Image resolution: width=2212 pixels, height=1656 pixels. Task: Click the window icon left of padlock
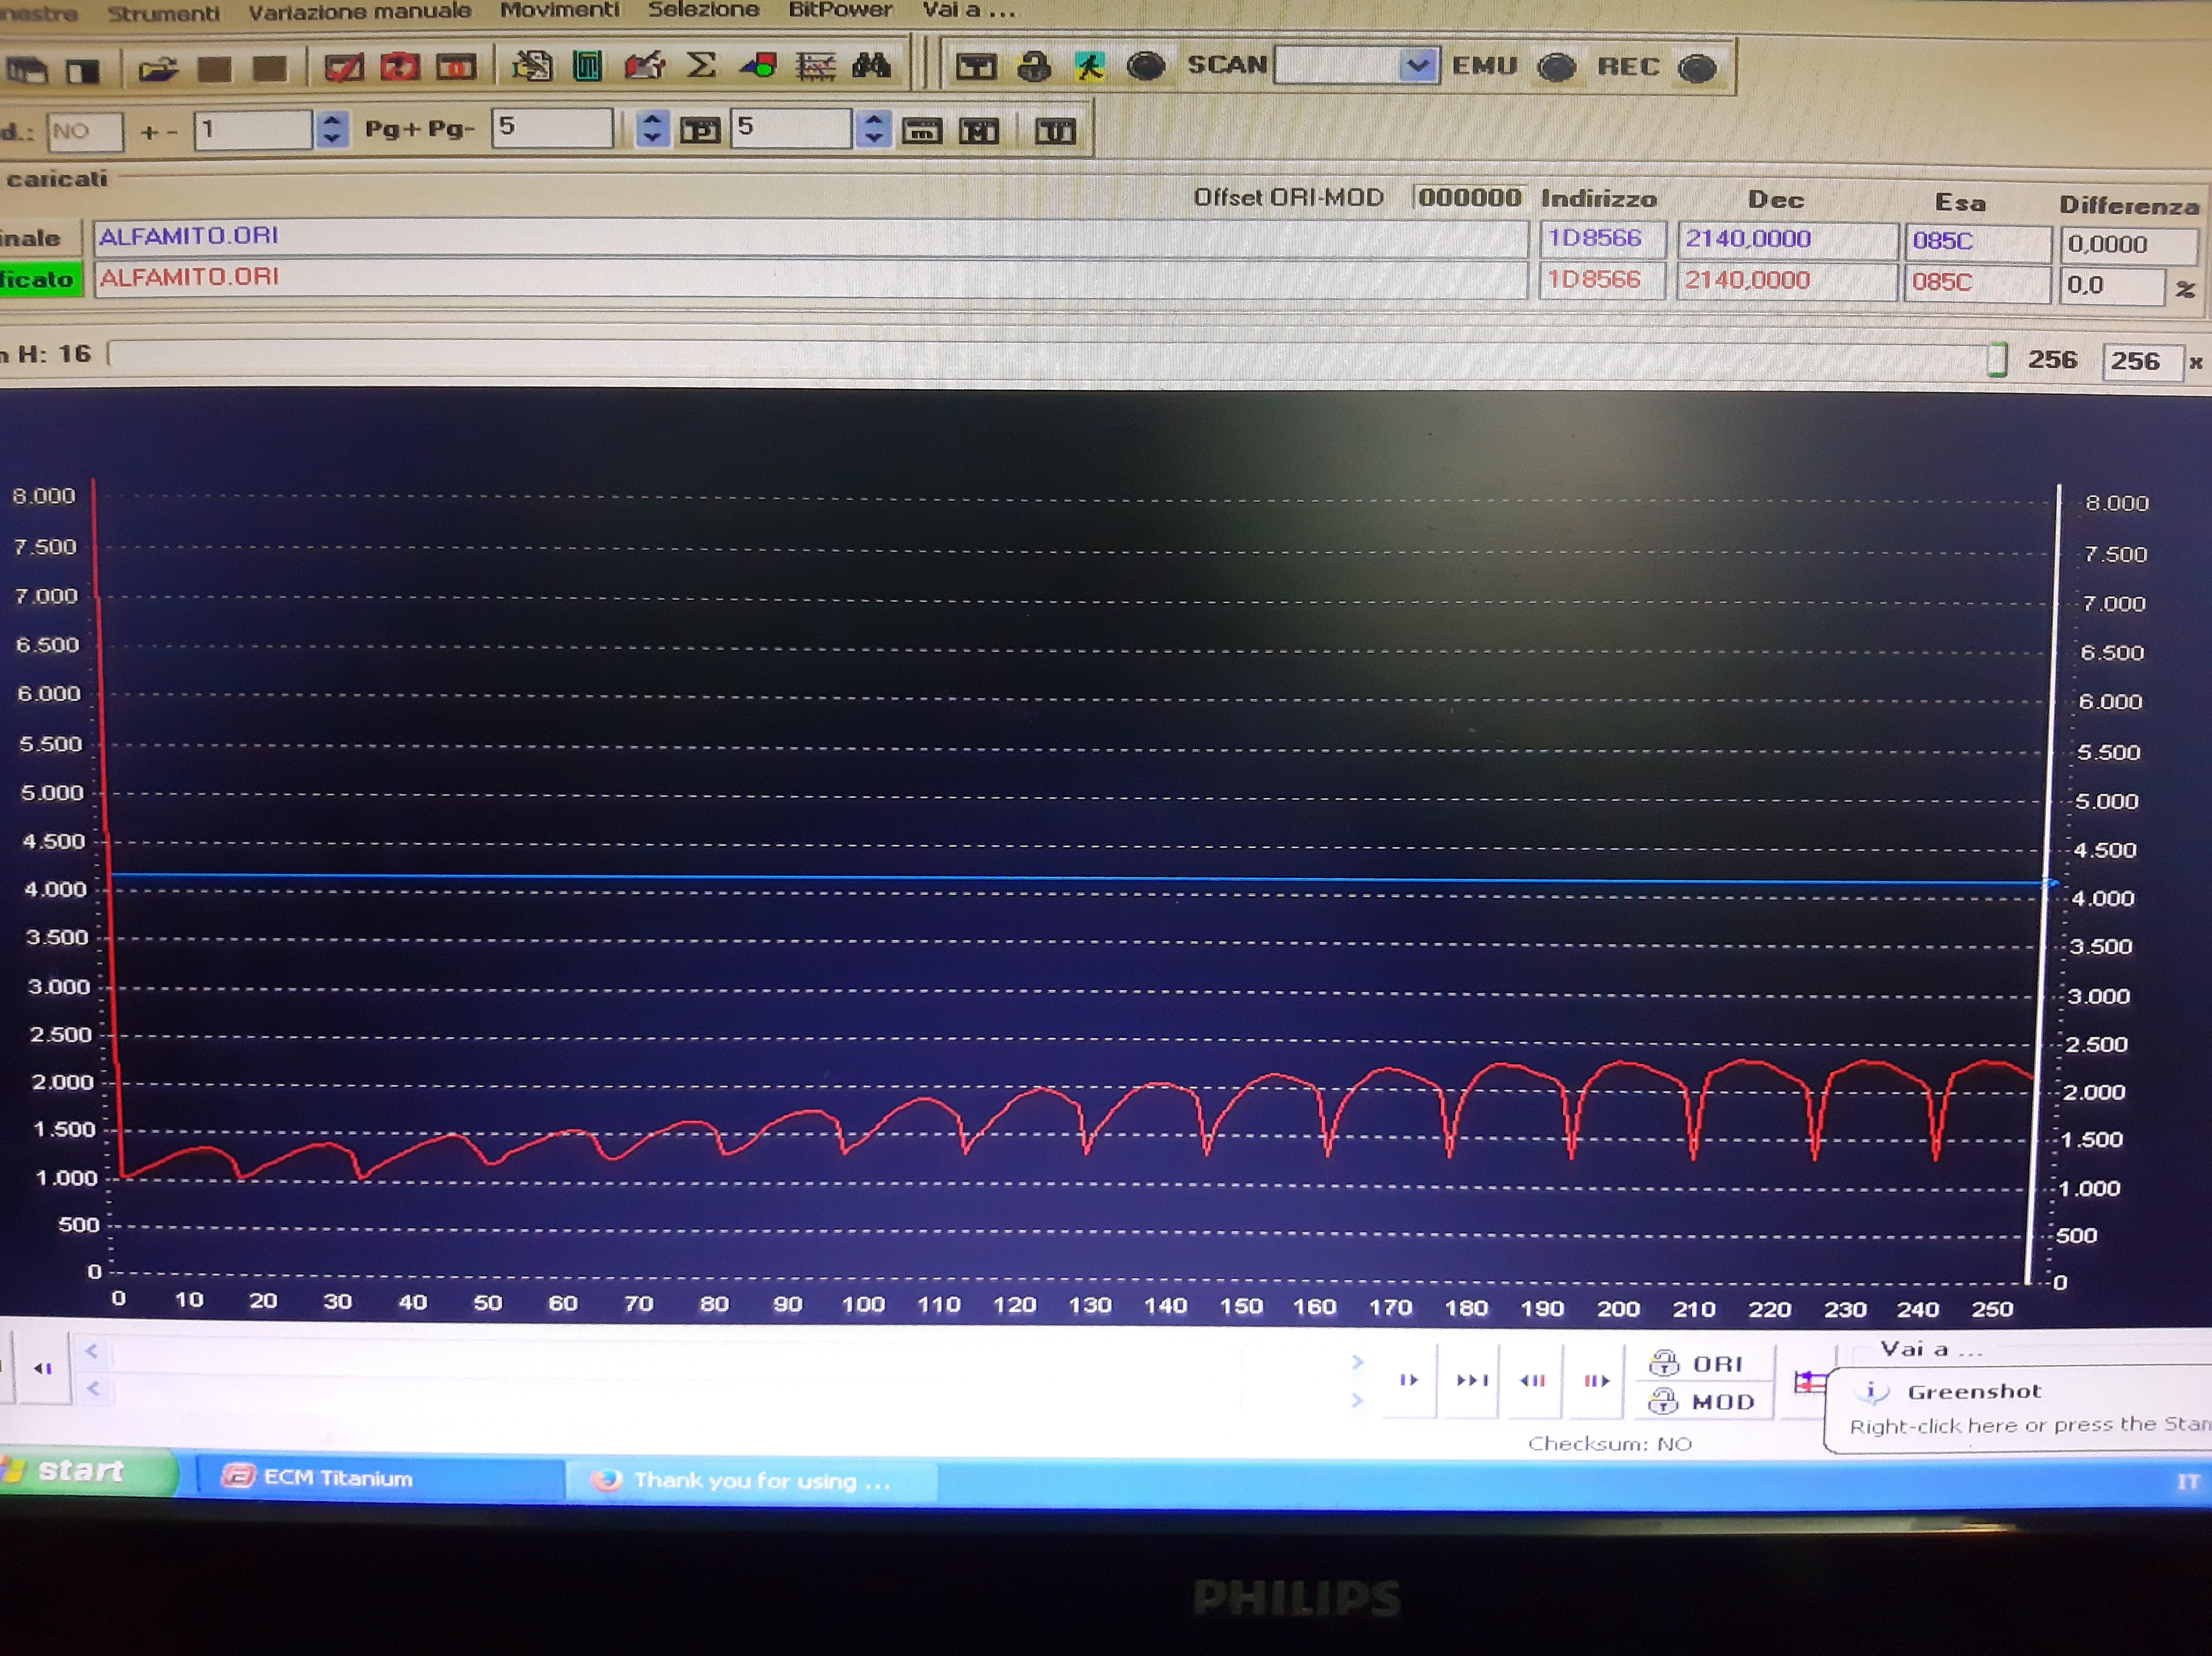click(x=976, y=67)
